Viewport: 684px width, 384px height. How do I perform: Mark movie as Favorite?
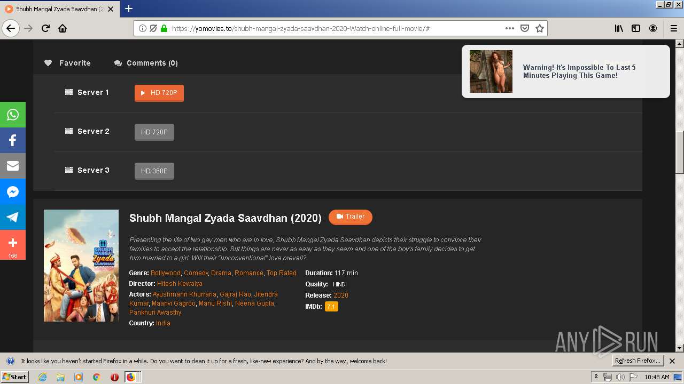(67, 63)
